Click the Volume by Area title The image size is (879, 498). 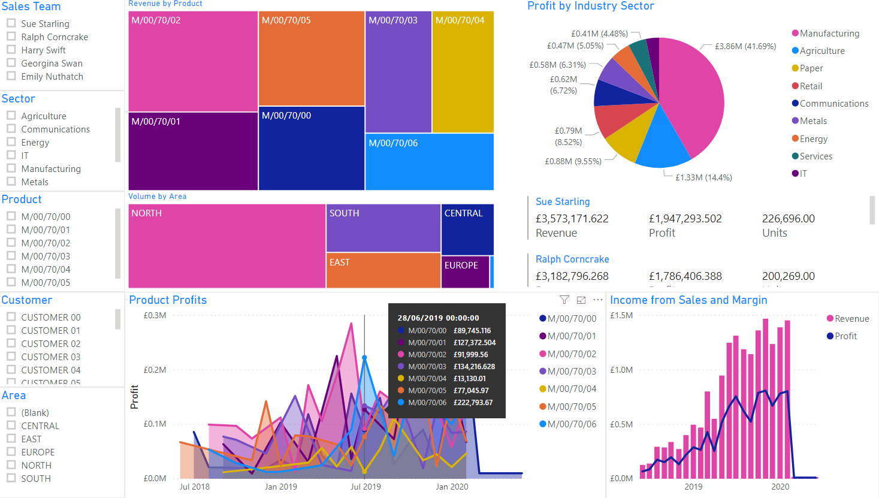coord(157,197)
